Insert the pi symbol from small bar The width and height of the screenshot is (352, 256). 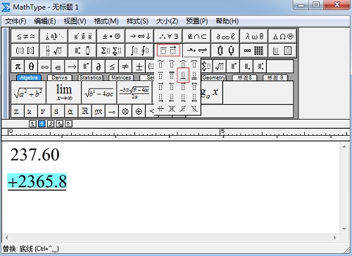click(x=18, y=67)
